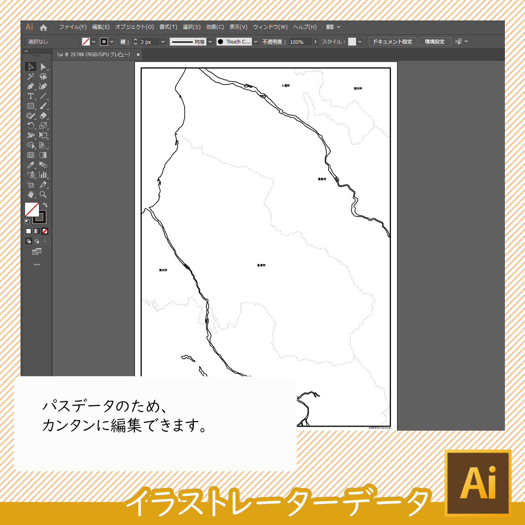Viewport: 525px width, 525px height.
Task: Set paint to solid Color mode
Action: click(x=29, y=231)
